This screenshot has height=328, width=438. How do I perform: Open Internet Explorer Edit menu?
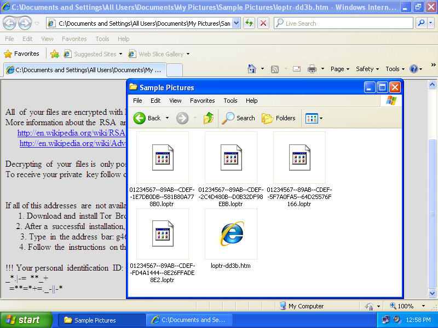pos(27,39)
